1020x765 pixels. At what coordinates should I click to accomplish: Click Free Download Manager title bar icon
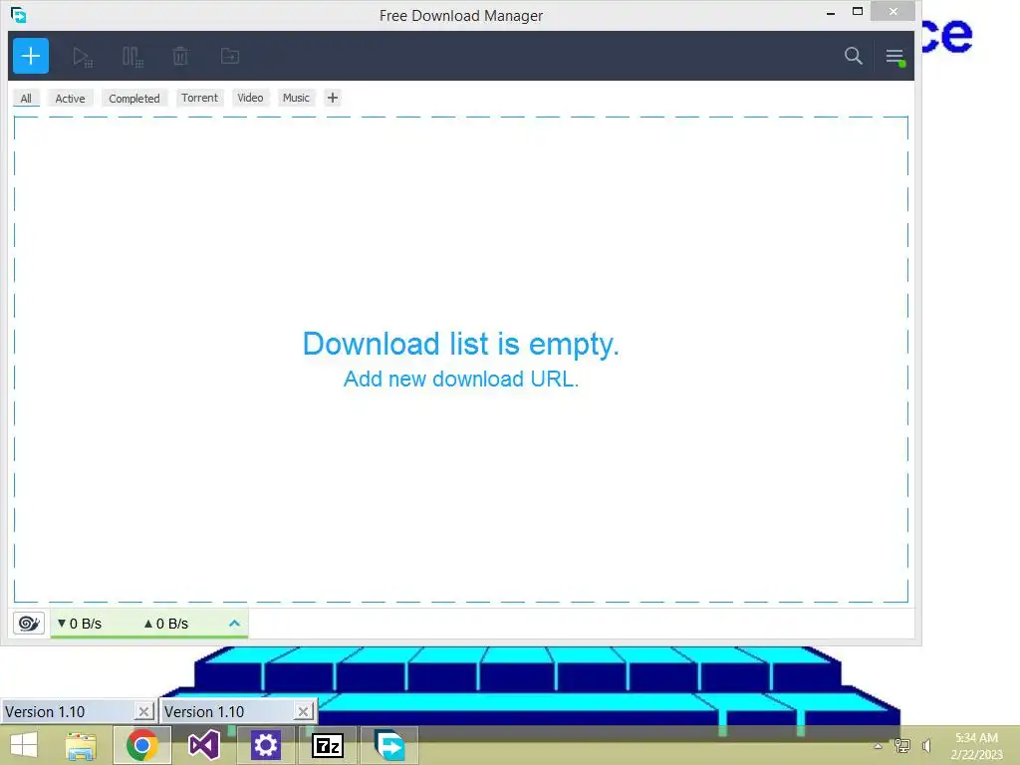click(x=18, y=14)
